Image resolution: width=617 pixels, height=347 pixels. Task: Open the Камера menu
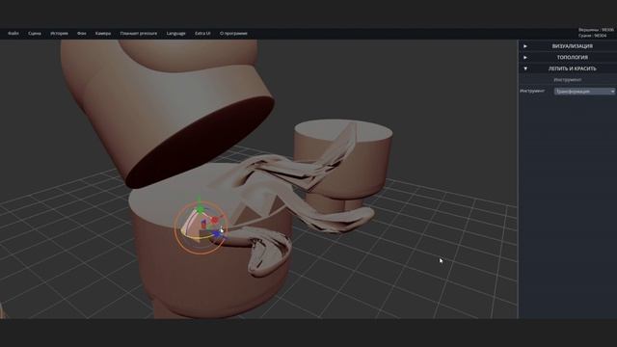click(x=103, y=34)
